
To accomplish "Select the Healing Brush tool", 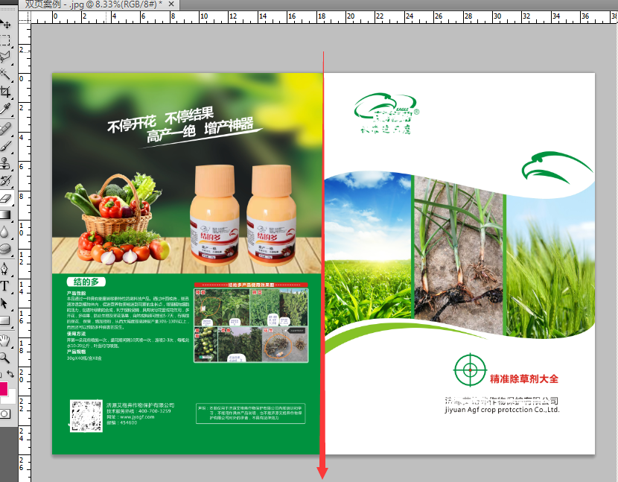I will (x=5, y=129).
